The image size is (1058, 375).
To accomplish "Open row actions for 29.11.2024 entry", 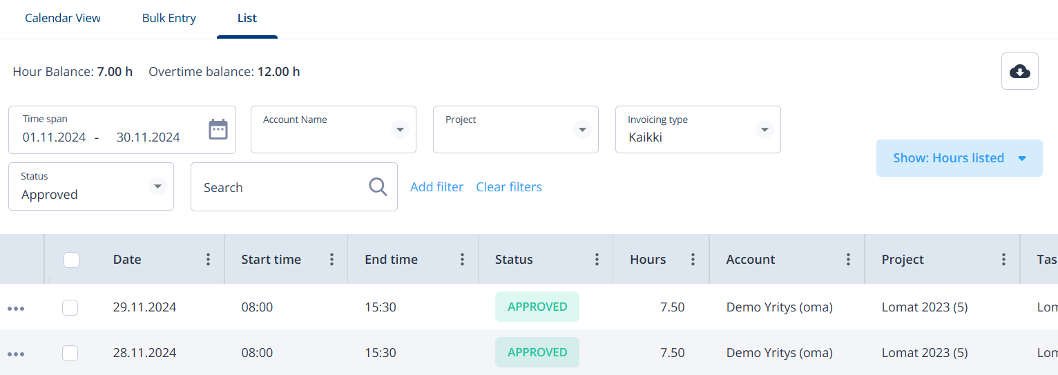I will [16, 309].
